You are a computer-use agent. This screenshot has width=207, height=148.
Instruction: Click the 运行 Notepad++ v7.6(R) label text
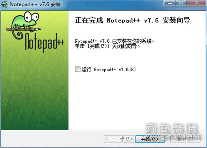pyautogui.click(x=109, y=69)
